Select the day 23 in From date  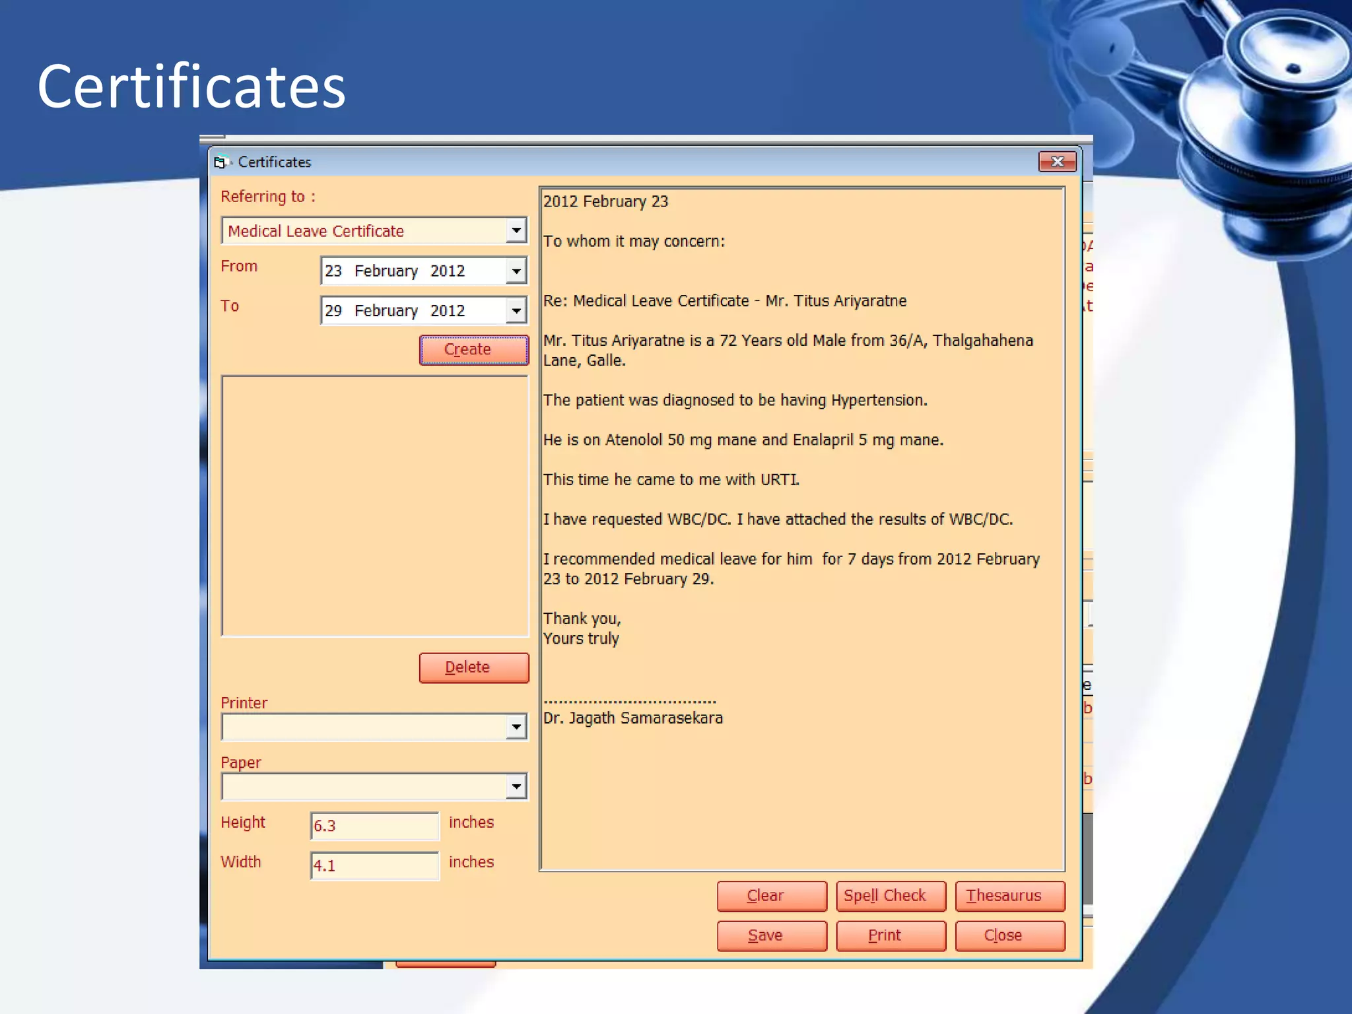click(333, 271)
